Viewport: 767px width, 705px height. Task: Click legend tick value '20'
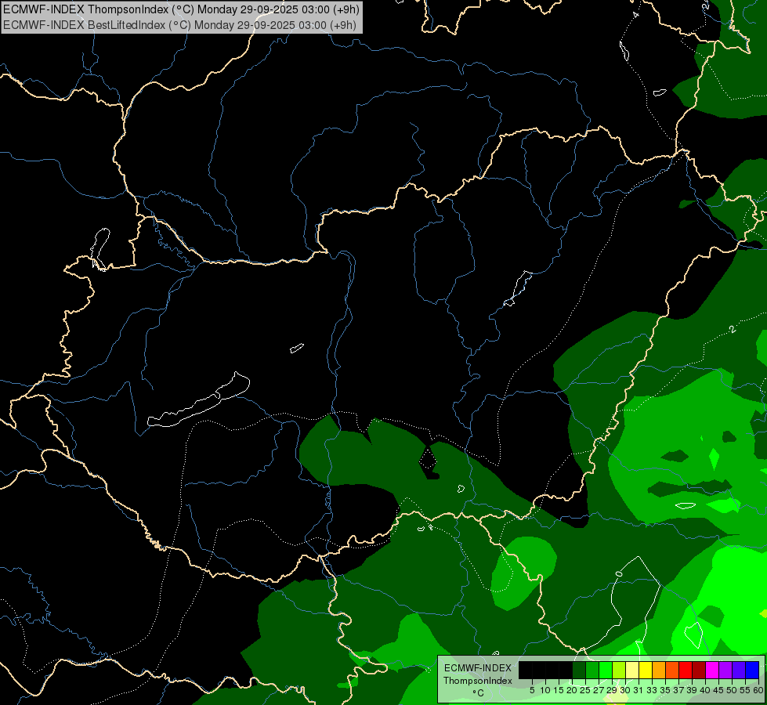(573, 690)
